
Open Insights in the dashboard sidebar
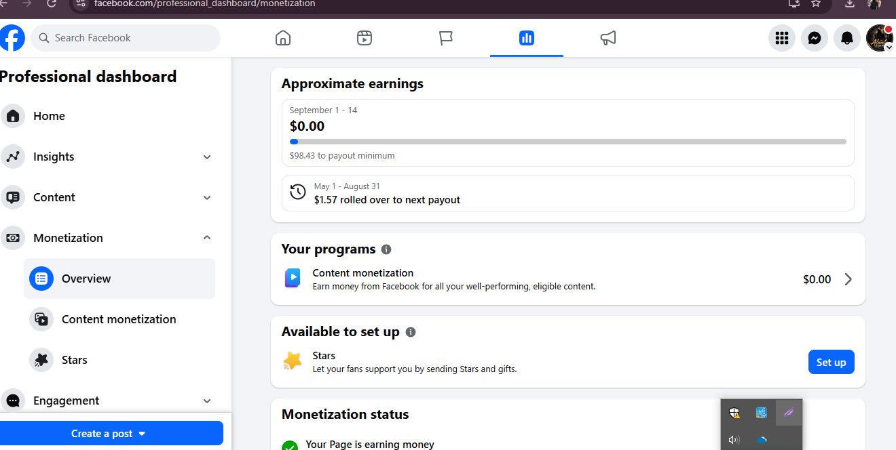pos(109,157)
